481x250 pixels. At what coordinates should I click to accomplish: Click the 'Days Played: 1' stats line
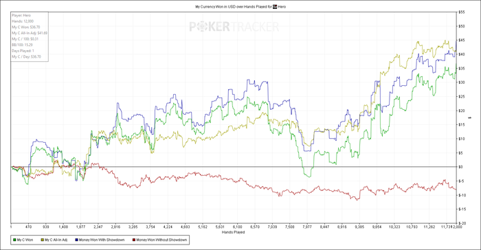click(23, 51)
